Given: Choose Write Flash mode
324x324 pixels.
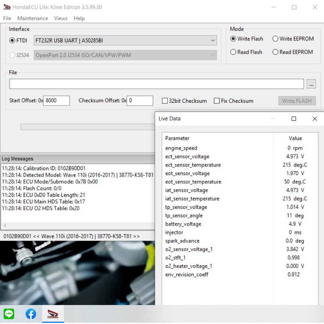Looking at the screenshot, I should coord(233,38).
